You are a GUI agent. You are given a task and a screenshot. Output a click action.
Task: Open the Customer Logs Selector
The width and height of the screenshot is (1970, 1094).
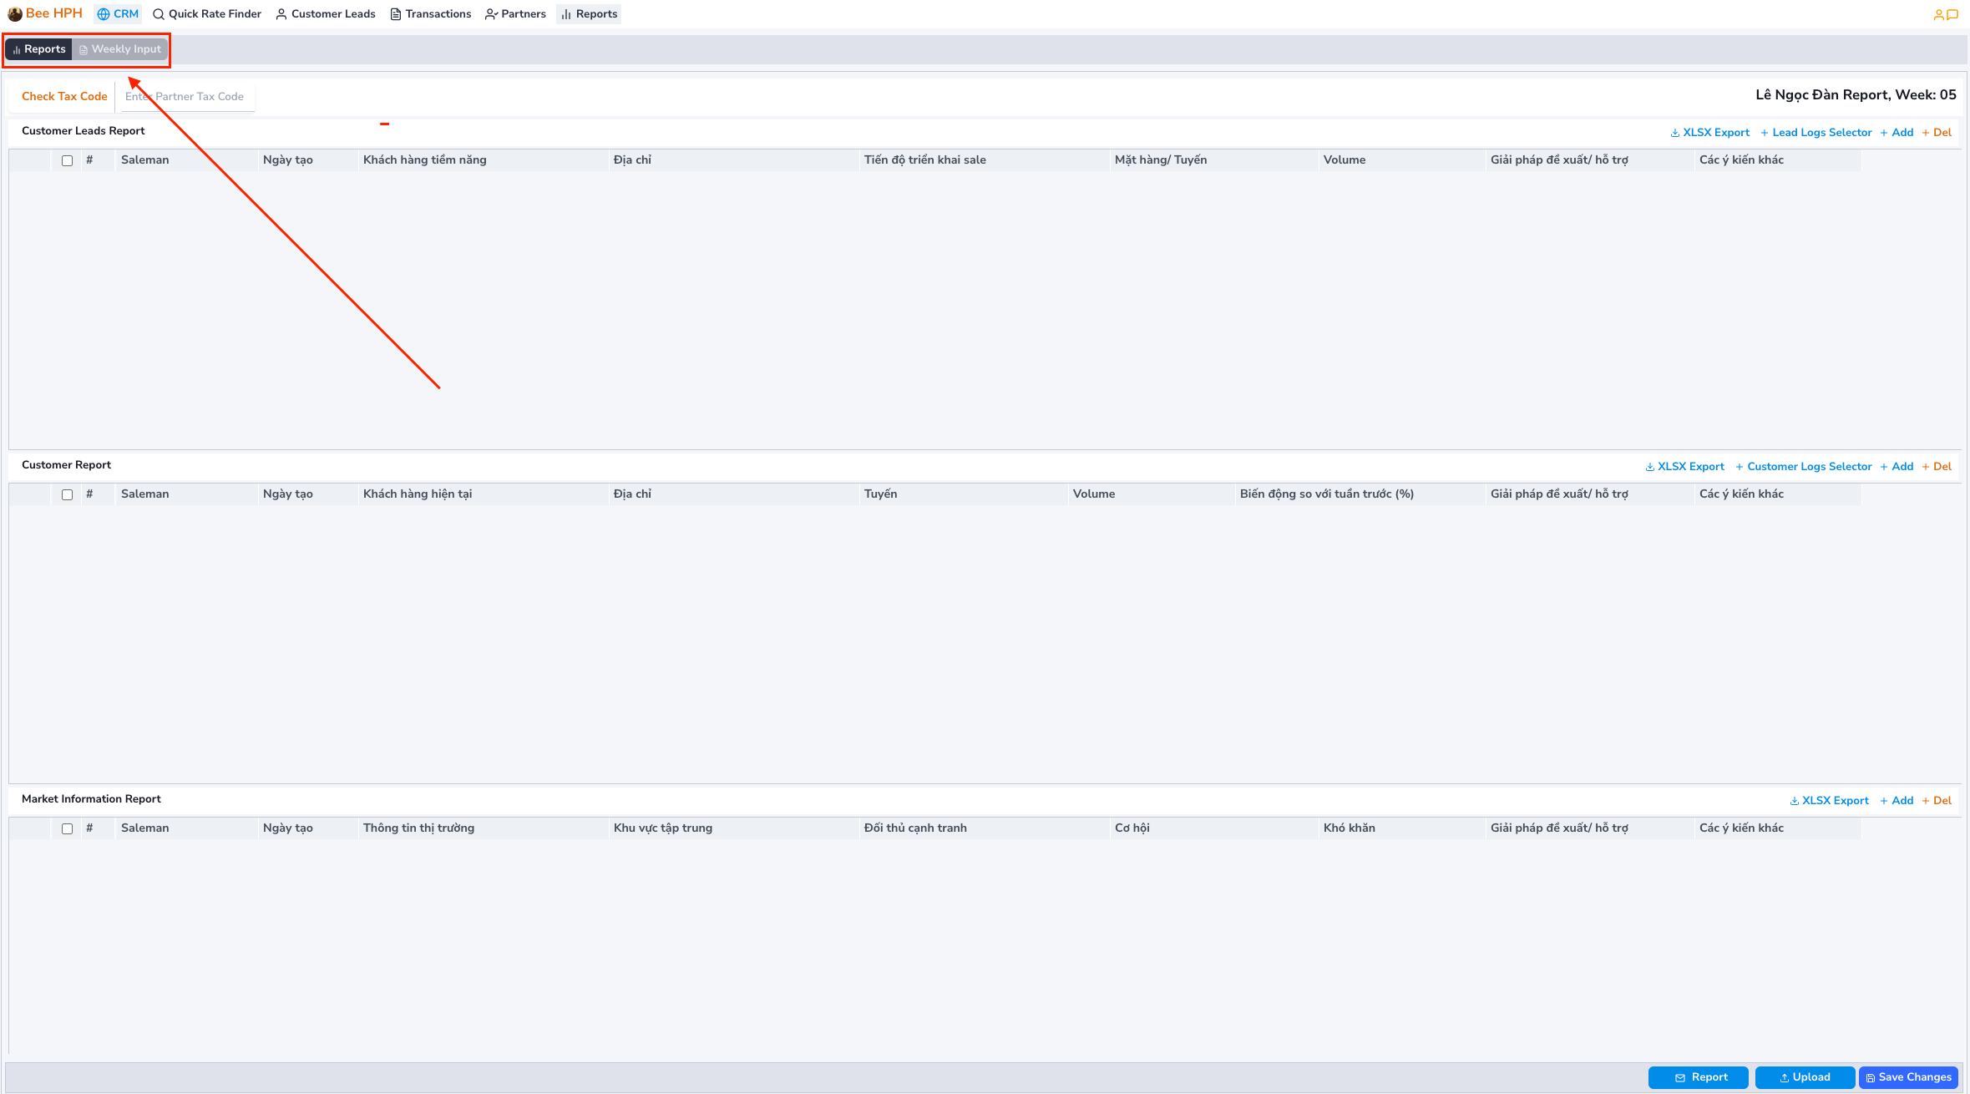pyautogui.click(x=1808, y=467)
